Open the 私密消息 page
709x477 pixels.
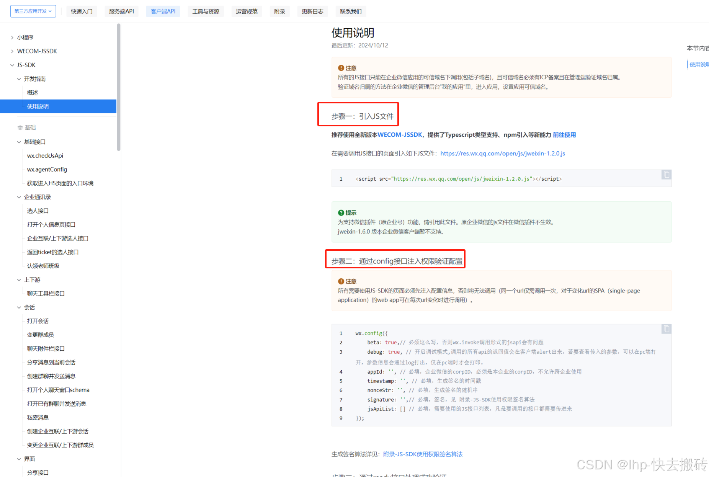click(x=38, y=418)
